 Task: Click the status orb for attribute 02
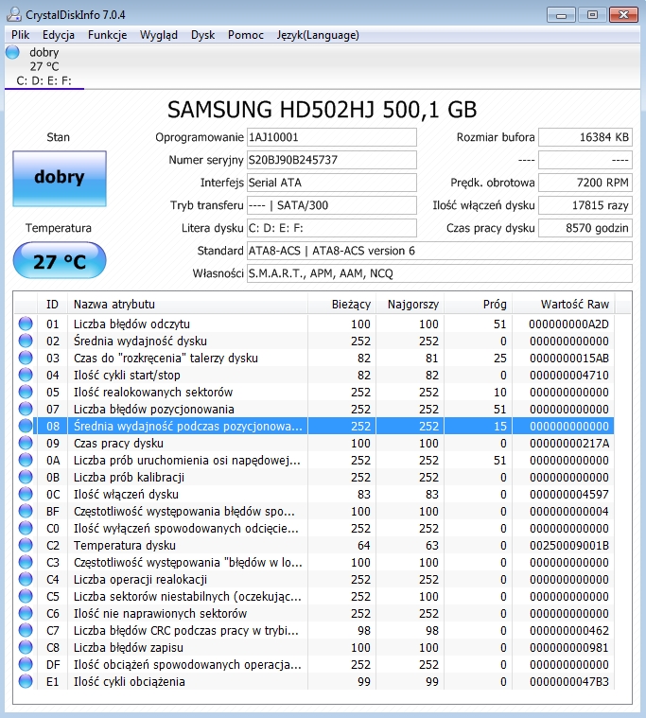click(x=26, y=341)
